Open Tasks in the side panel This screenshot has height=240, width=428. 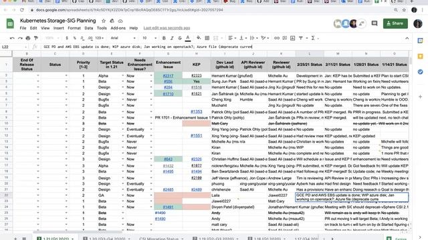click(421, 72)
